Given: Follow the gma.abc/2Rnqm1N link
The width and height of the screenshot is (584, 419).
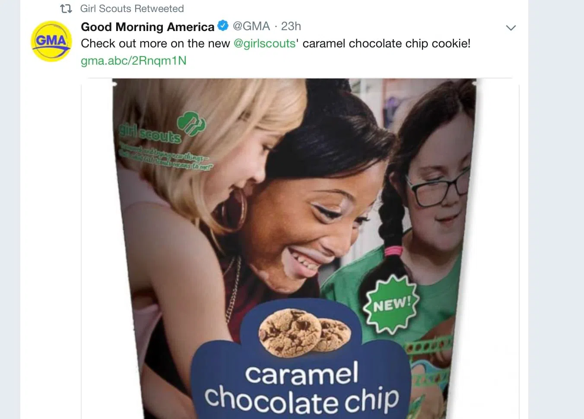Looking at the screenshot, I should coord(133,61).
